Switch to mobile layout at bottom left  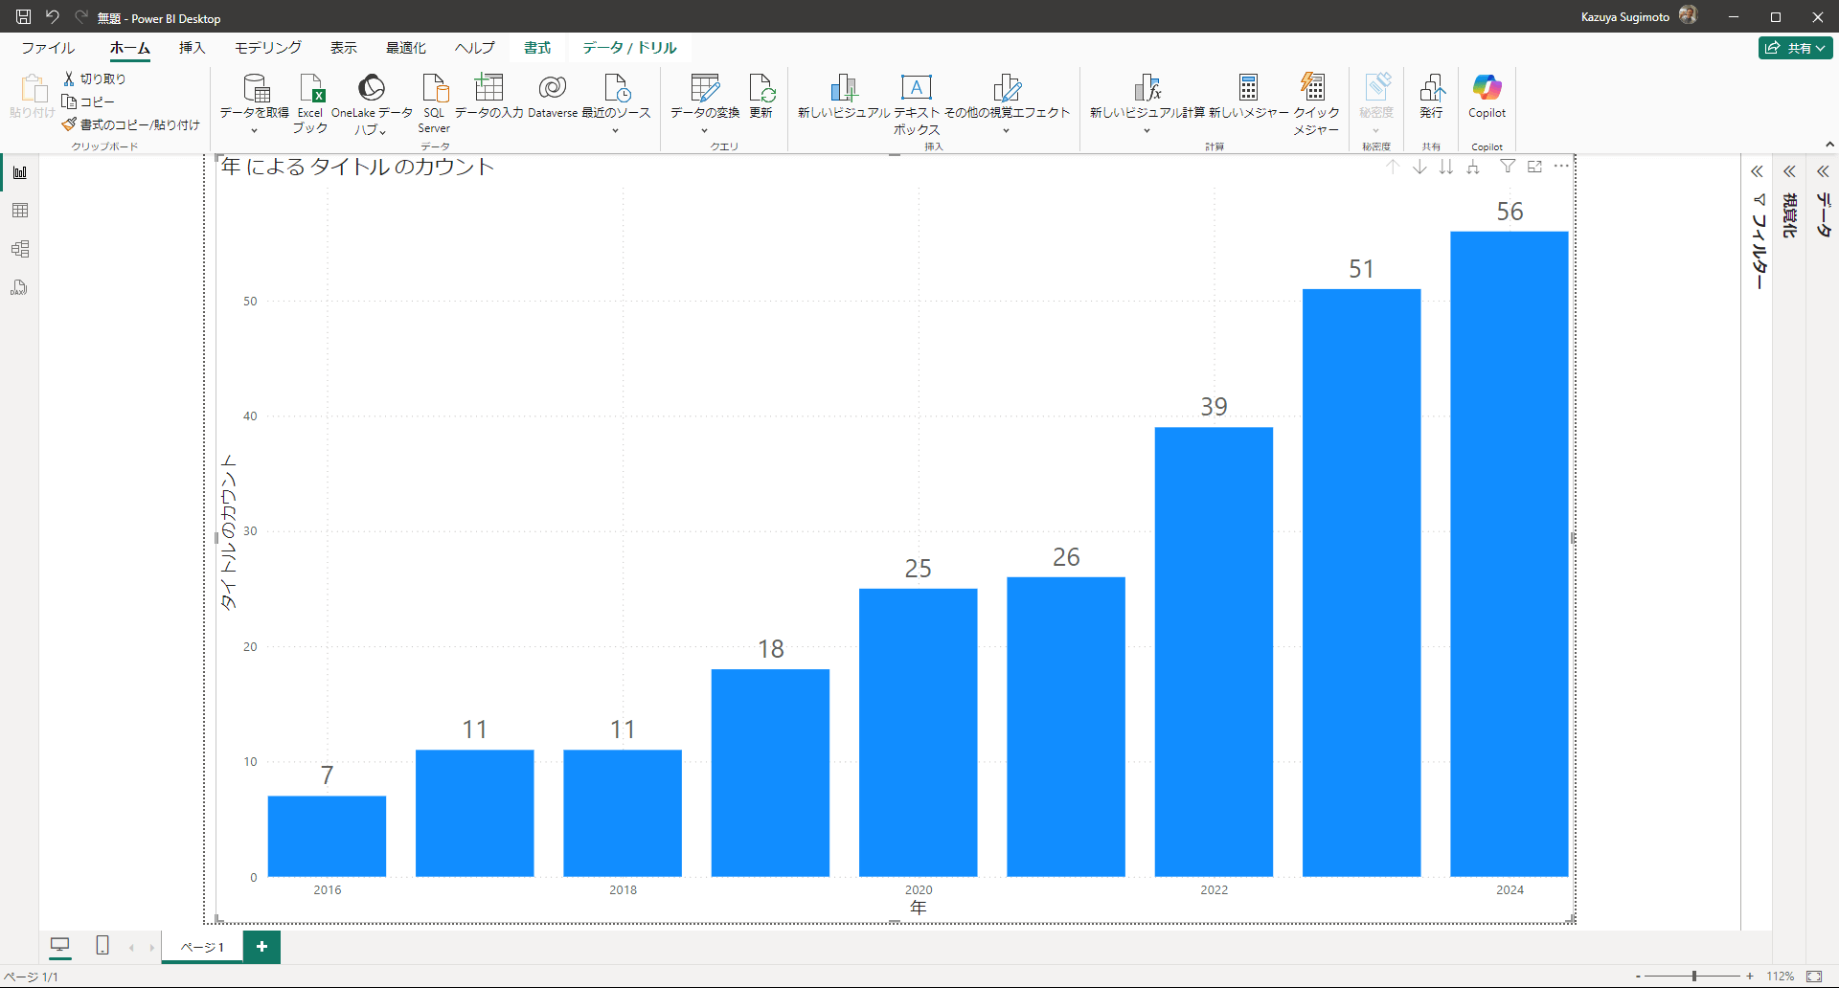pos(102,946)
